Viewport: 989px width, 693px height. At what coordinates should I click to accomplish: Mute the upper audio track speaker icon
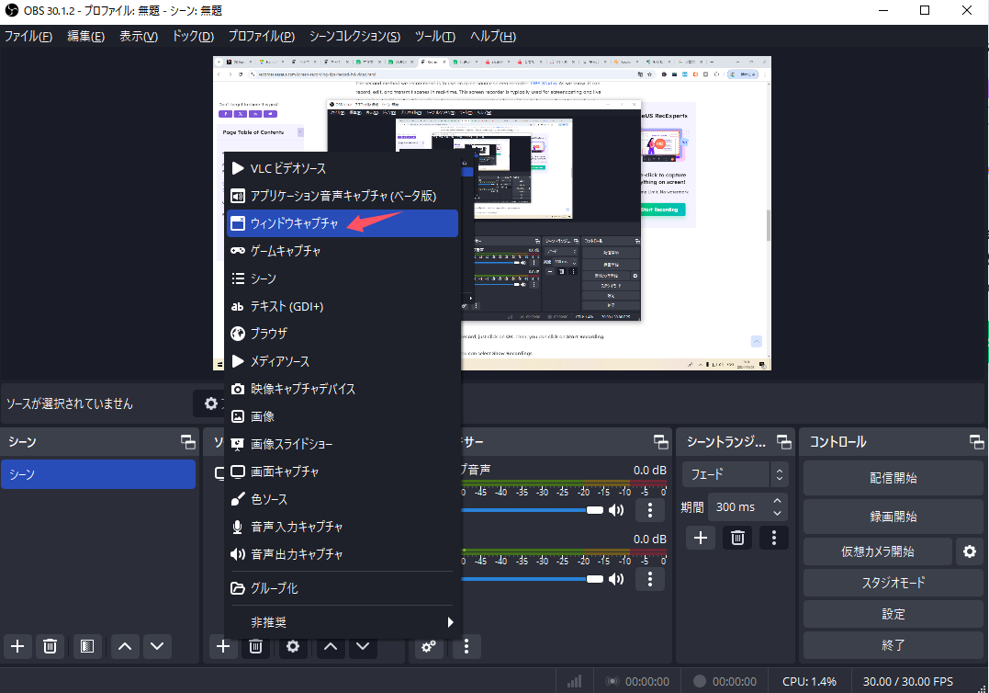pyautogui.click(x=616, y=510)
